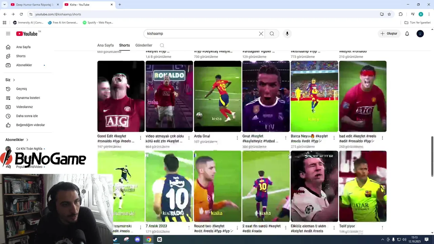Search within the channel magnifier icon
Screen dimensions: 434x244
[x=162, y=45]
